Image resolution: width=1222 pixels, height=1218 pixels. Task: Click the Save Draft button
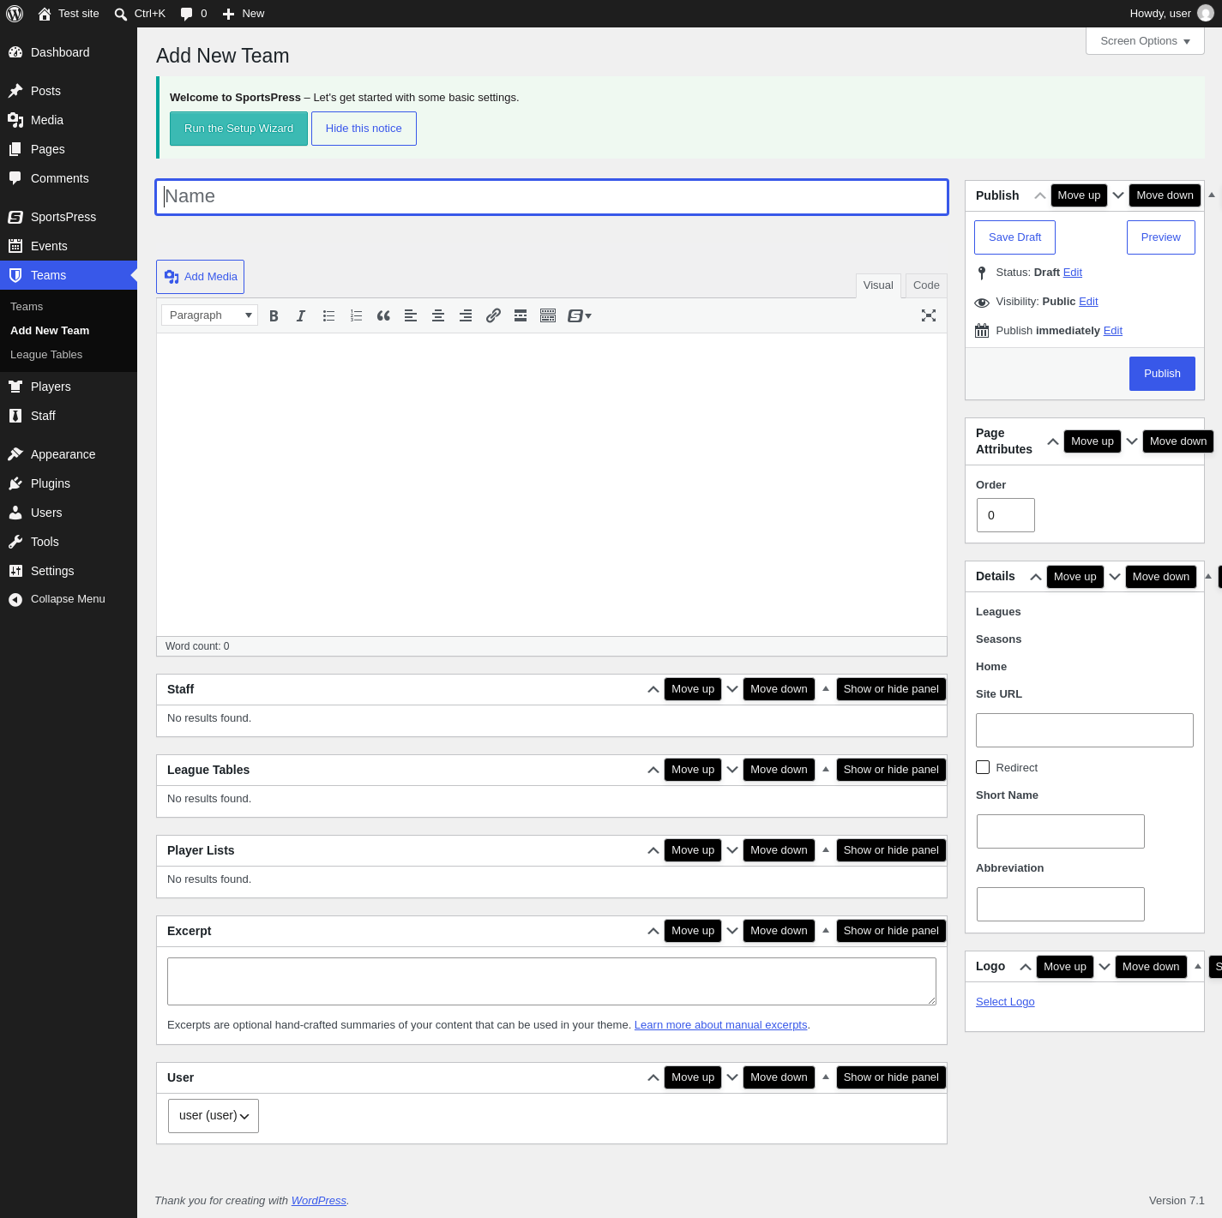coord(1014,237)
